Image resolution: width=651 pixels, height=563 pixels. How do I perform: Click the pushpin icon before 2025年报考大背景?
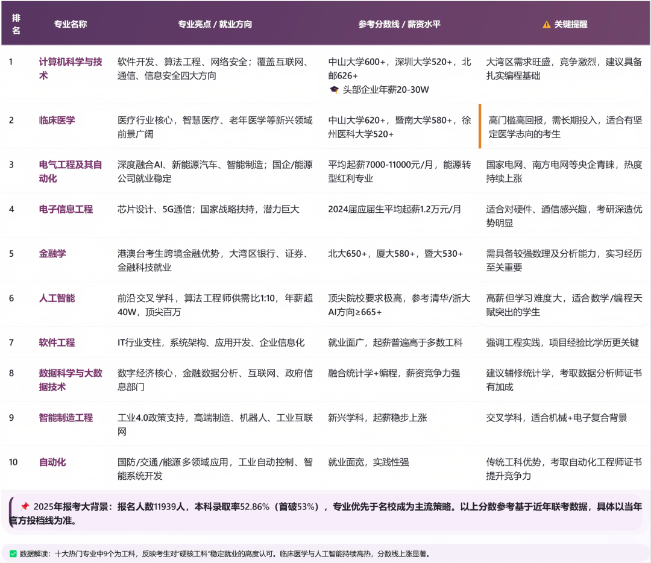[25, 507]
